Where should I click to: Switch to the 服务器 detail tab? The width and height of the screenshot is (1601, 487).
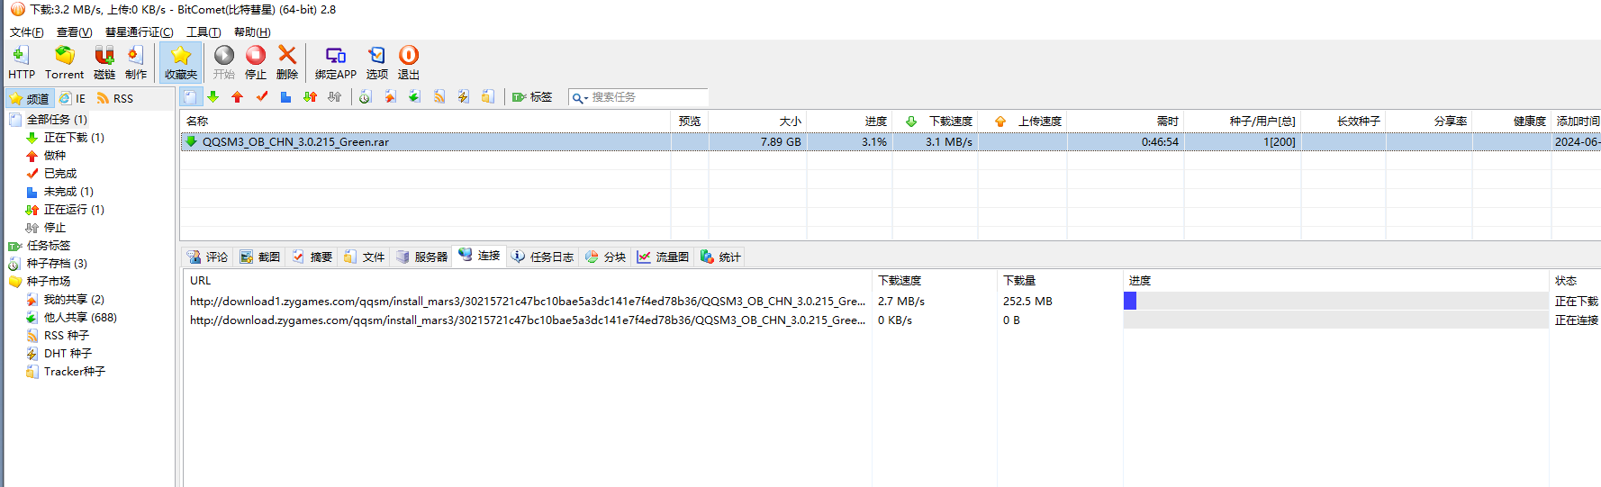421,257
